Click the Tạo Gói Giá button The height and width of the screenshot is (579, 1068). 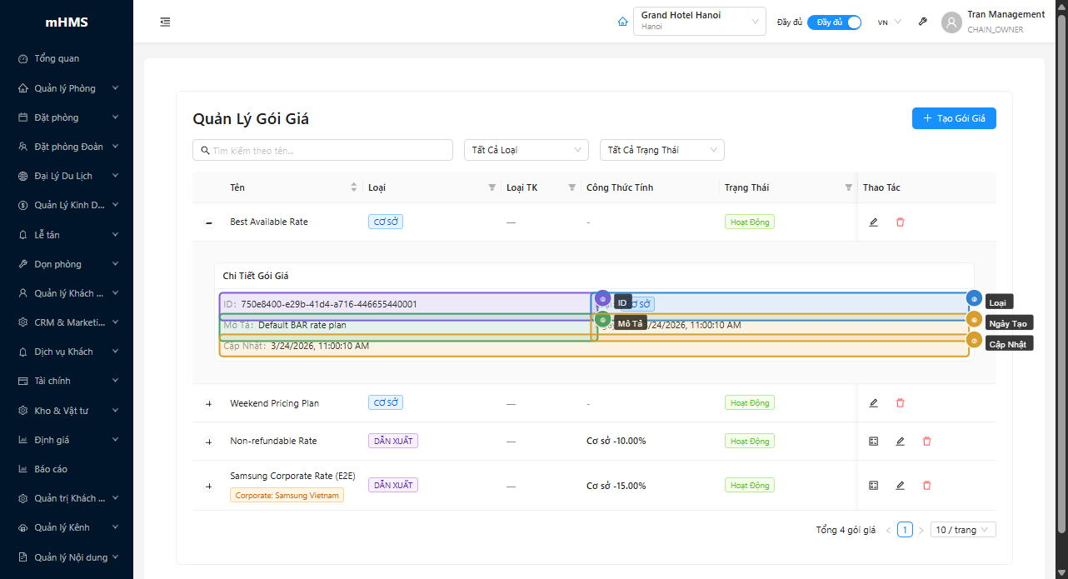pos(954,118)
